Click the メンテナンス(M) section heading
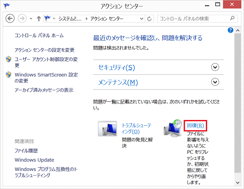 pos(118,82)
